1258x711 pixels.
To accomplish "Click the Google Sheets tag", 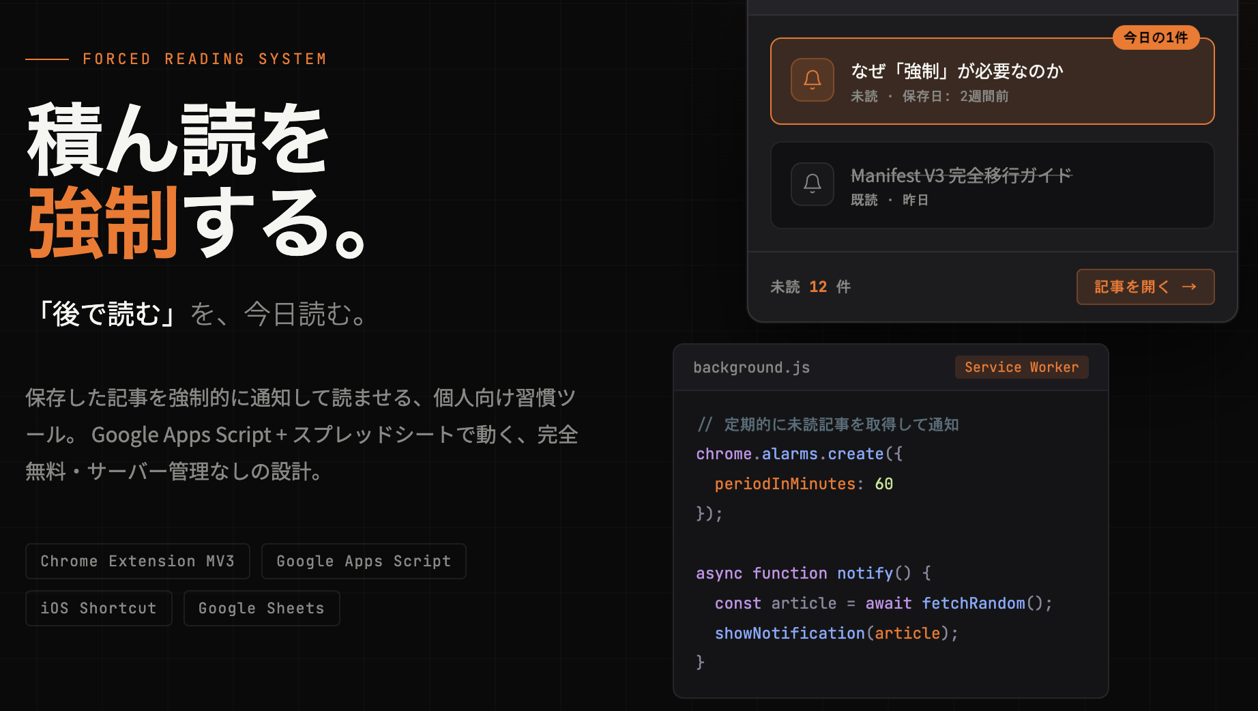I will click(261, 608).
